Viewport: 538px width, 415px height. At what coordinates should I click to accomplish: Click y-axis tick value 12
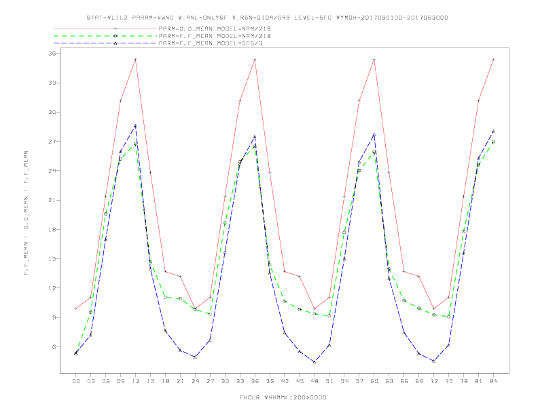tap(52, 288)
